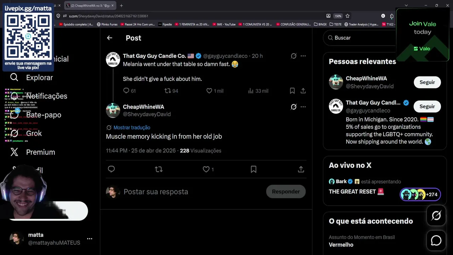This screenshot has height=255, width=453.
Task: Expand account menu next to matta profile
Action: pos(90,239)
